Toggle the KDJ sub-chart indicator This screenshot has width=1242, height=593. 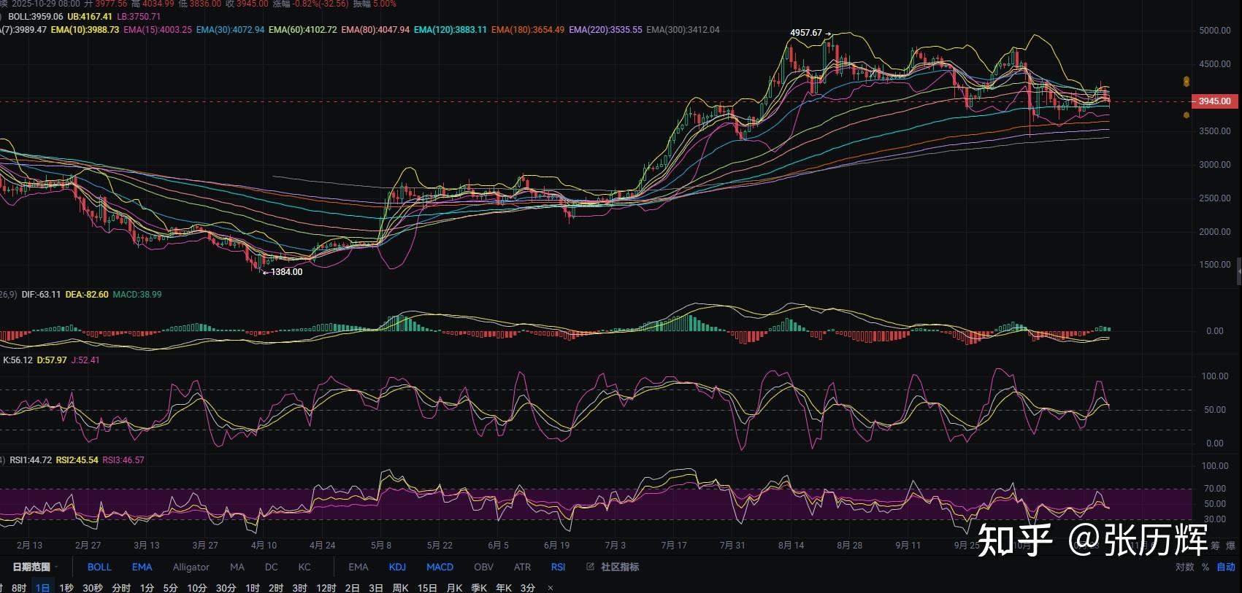coord(397,567)
